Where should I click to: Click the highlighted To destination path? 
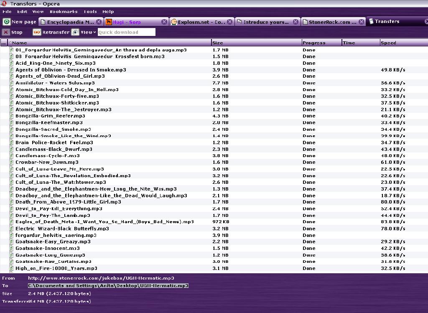point(108,286)
